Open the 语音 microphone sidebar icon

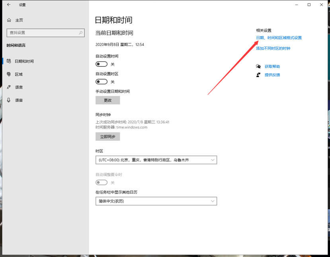(x=9, y=100)
